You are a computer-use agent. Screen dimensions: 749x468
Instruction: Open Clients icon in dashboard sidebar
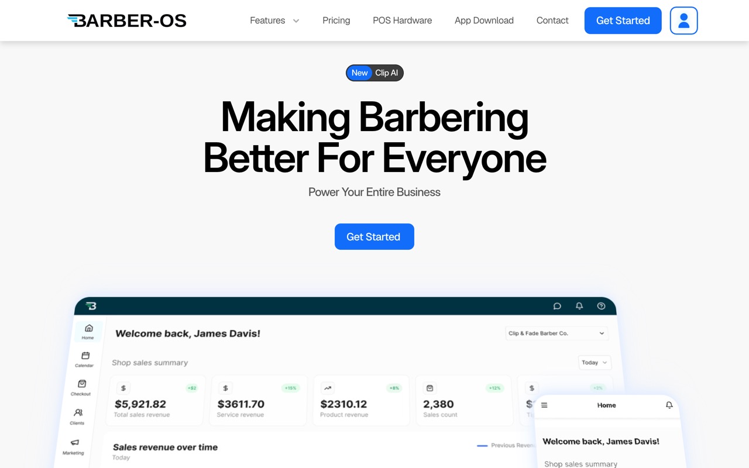click(78, 417)
